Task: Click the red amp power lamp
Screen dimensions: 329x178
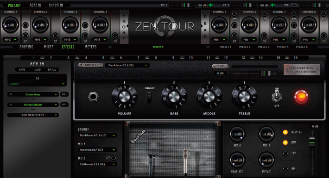Action: 301,97
